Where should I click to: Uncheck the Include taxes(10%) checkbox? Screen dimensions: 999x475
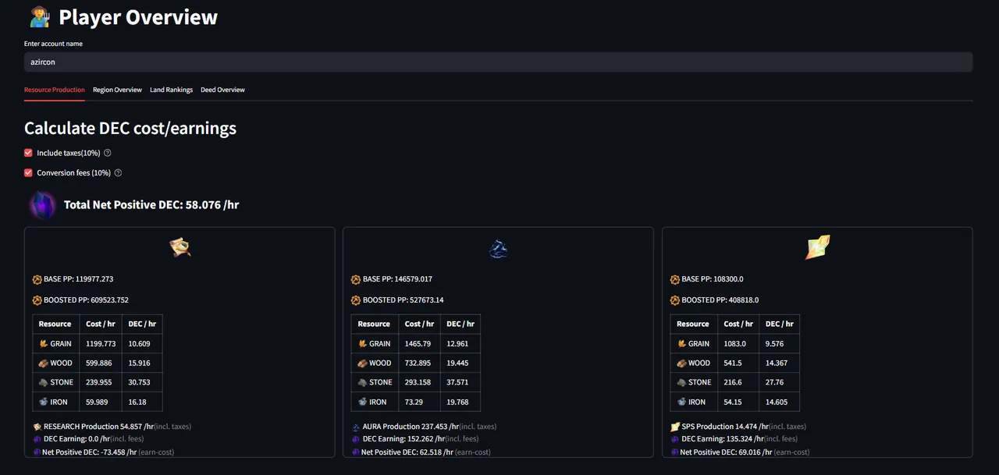tap(28, 153)
